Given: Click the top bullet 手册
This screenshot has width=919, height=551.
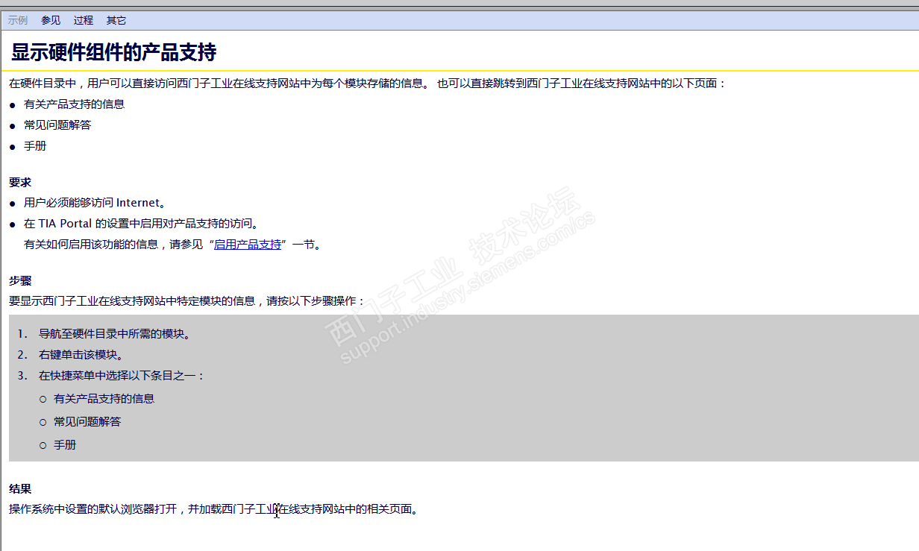Looking at the screenshot, I should click(35, 146).
